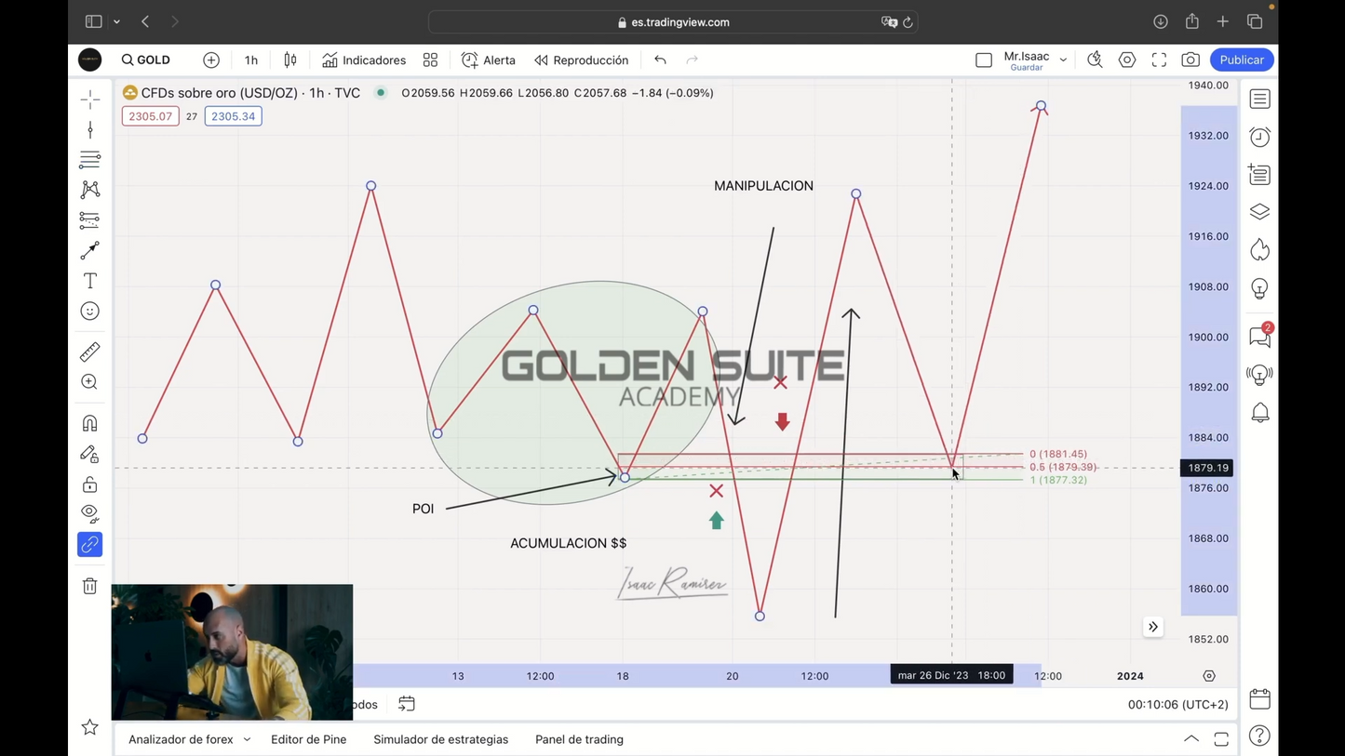Create an alert with Alerta

coord(489,60)
